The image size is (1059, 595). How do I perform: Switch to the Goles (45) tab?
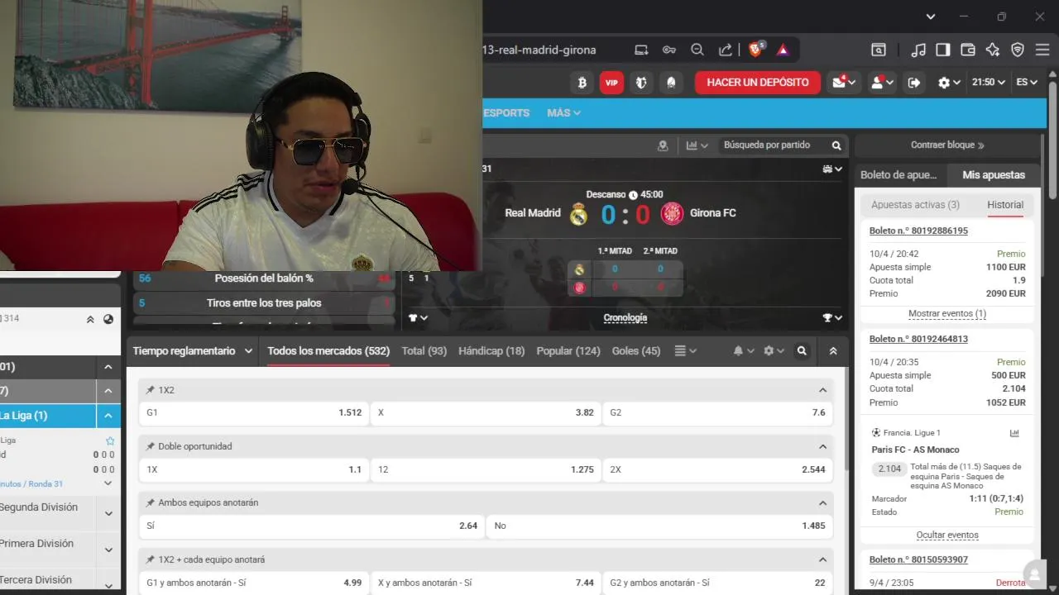636,351
